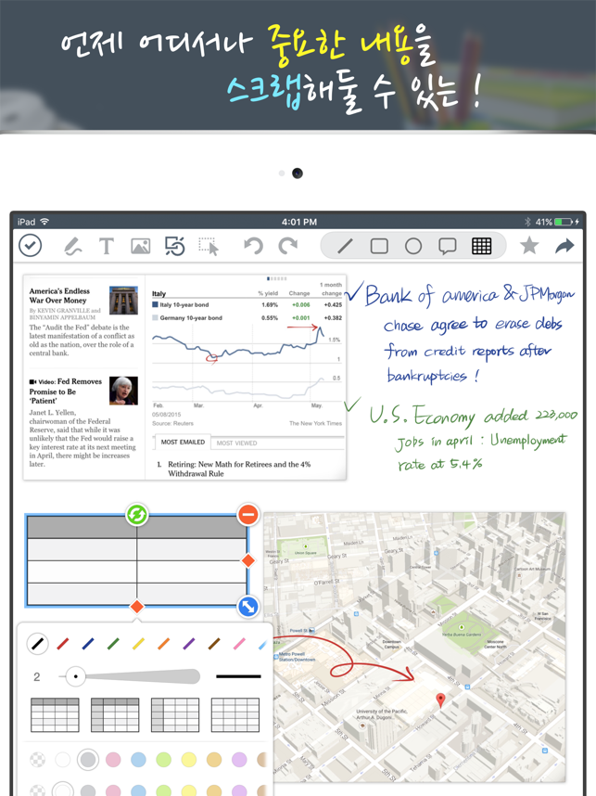Undo the last action

coord(253,246)
